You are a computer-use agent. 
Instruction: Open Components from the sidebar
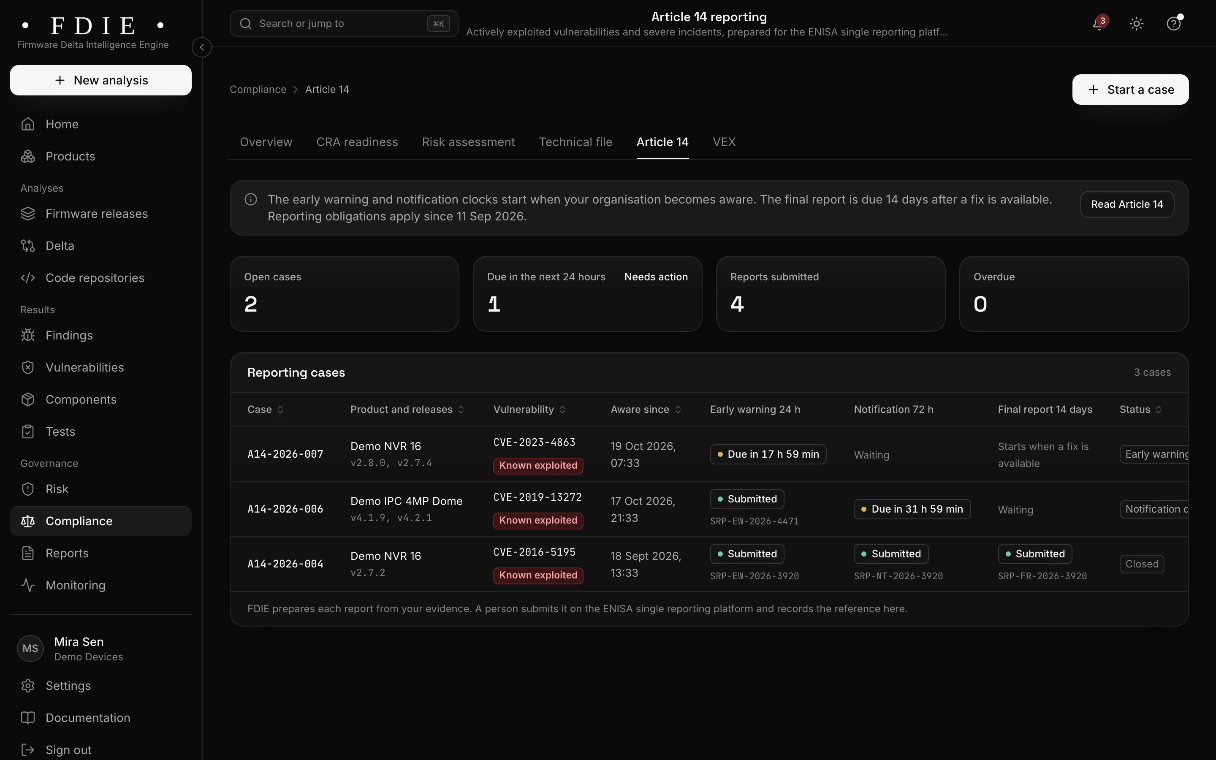tap(100, 399)
